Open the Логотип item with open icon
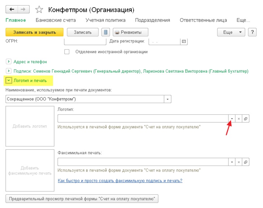This screenshot has height=208, width=263. point(246,119)
